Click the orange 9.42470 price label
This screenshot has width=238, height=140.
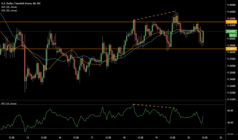point(231,22)
